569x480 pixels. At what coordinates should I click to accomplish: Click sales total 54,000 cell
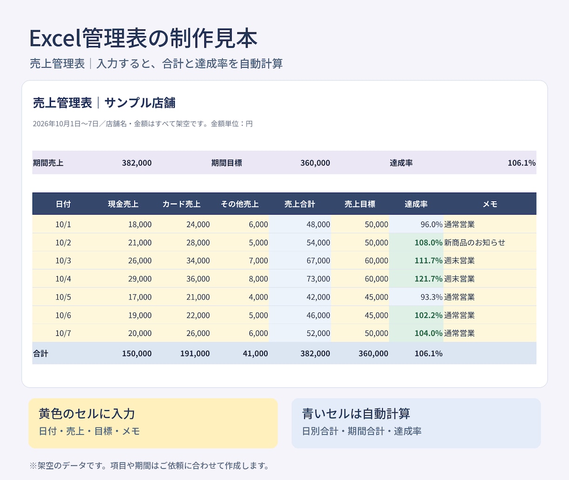point(300,243)
